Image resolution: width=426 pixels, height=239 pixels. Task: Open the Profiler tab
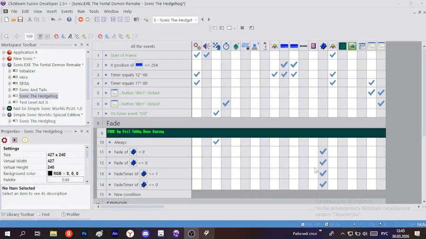tap(71, 214)
